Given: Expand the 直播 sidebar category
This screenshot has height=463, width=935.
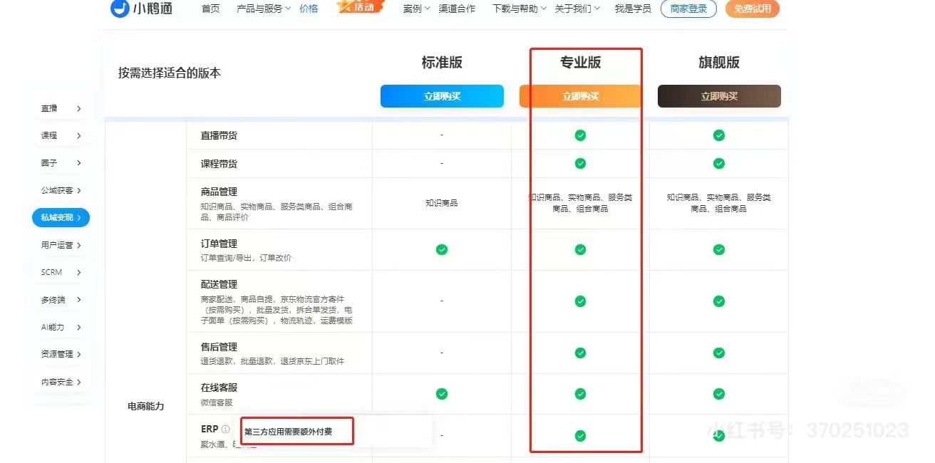Looking at the screenshot, I should pos(61,108).
